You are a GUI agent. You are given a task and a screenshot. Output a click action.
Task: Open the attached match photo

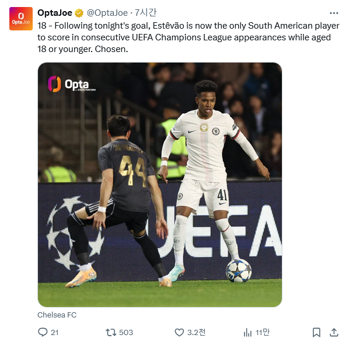(160, 185)
